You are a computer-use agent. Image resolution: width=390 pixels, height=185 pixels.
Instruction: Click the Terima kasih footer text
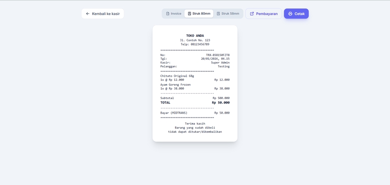195,123
